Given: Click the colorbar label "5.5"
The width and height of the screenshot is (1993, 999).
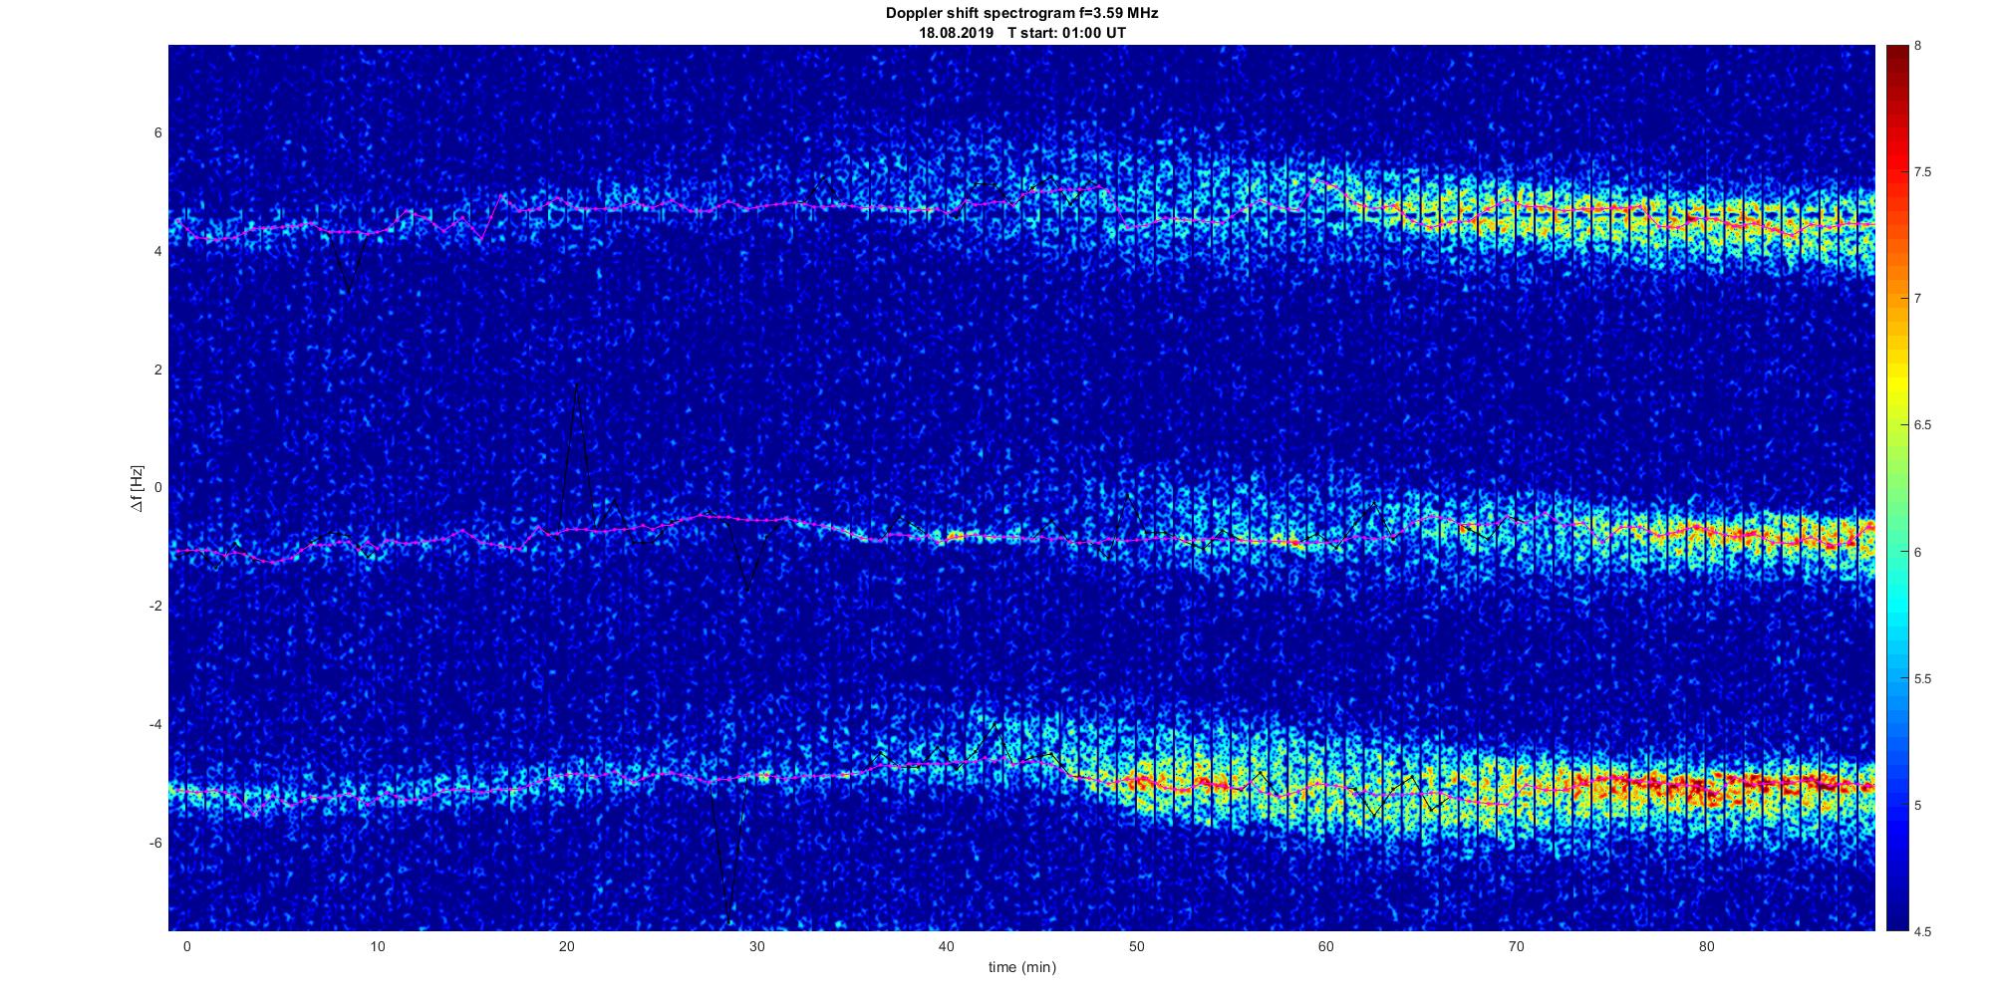Looking at the screenshot, I should 1922,678.
